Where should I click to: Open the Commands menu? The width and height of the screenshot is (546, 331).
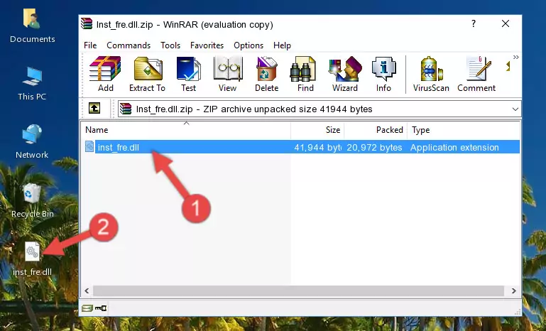[129, 45]
